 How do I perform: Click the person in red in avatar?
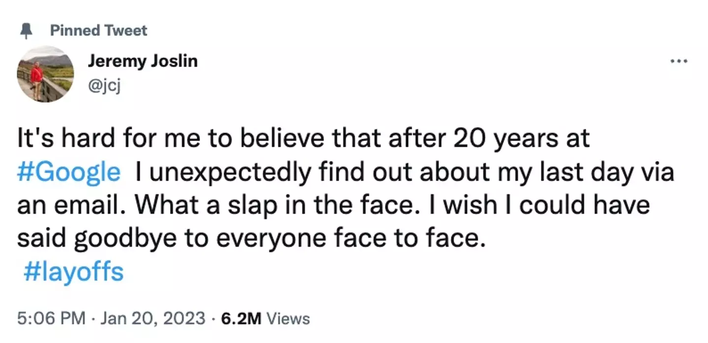[36, 76]
